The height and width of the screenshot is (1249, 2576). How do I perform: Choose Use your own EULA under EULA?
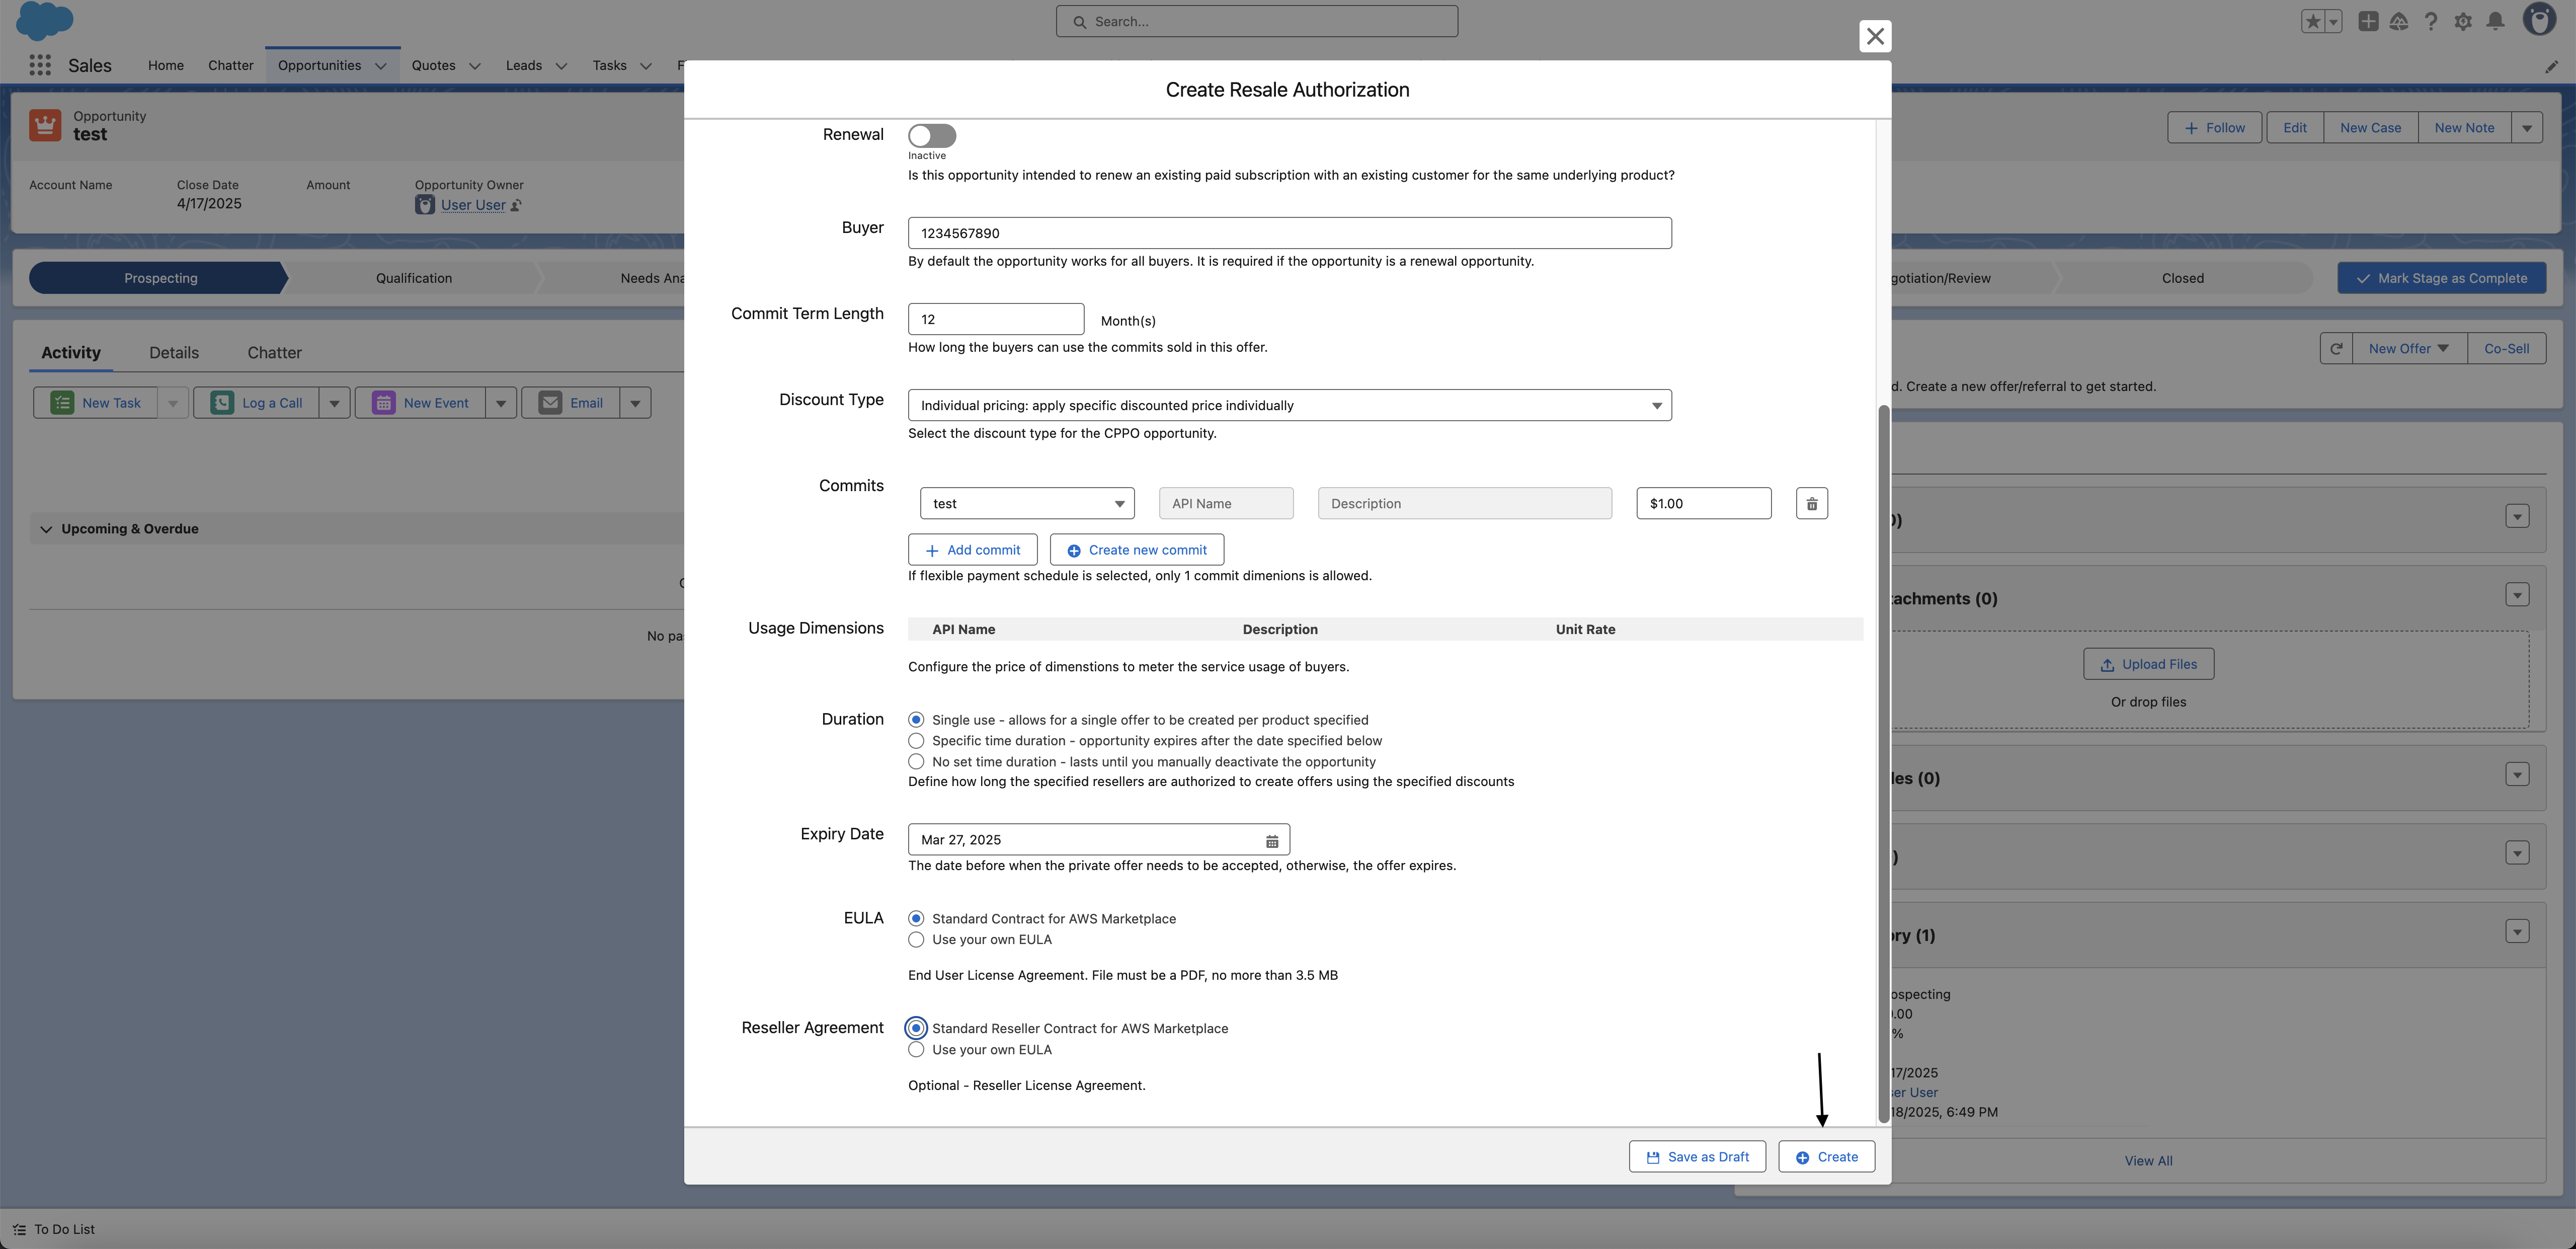click(x=916, y=940)
